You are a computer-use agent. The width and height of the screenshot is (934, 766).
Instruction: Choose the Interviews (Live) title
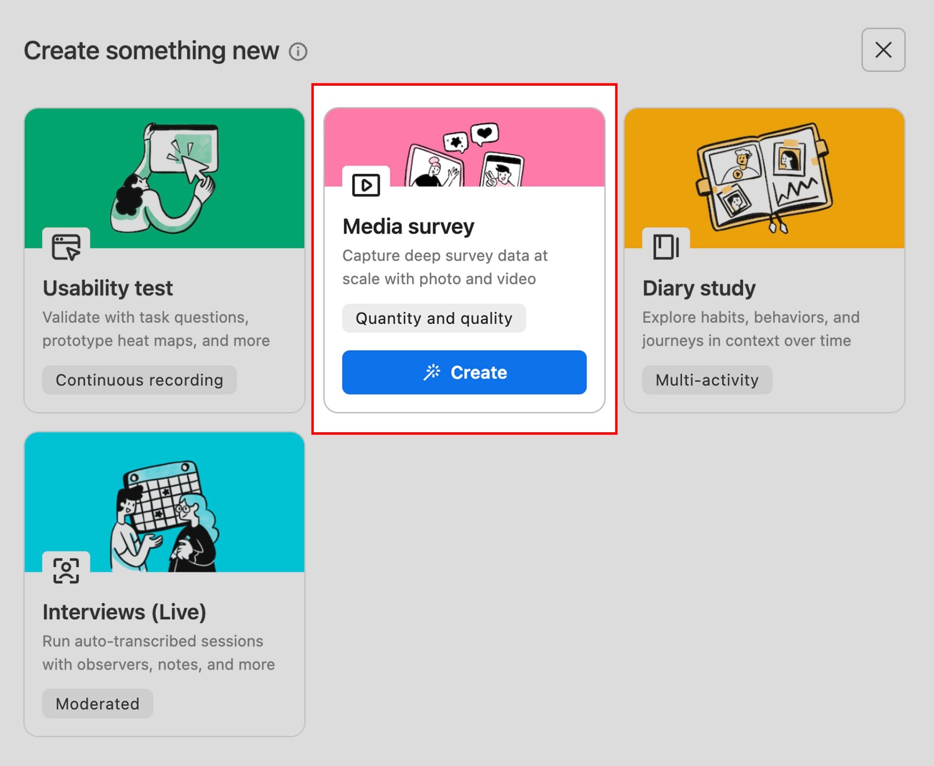point(124,612)
